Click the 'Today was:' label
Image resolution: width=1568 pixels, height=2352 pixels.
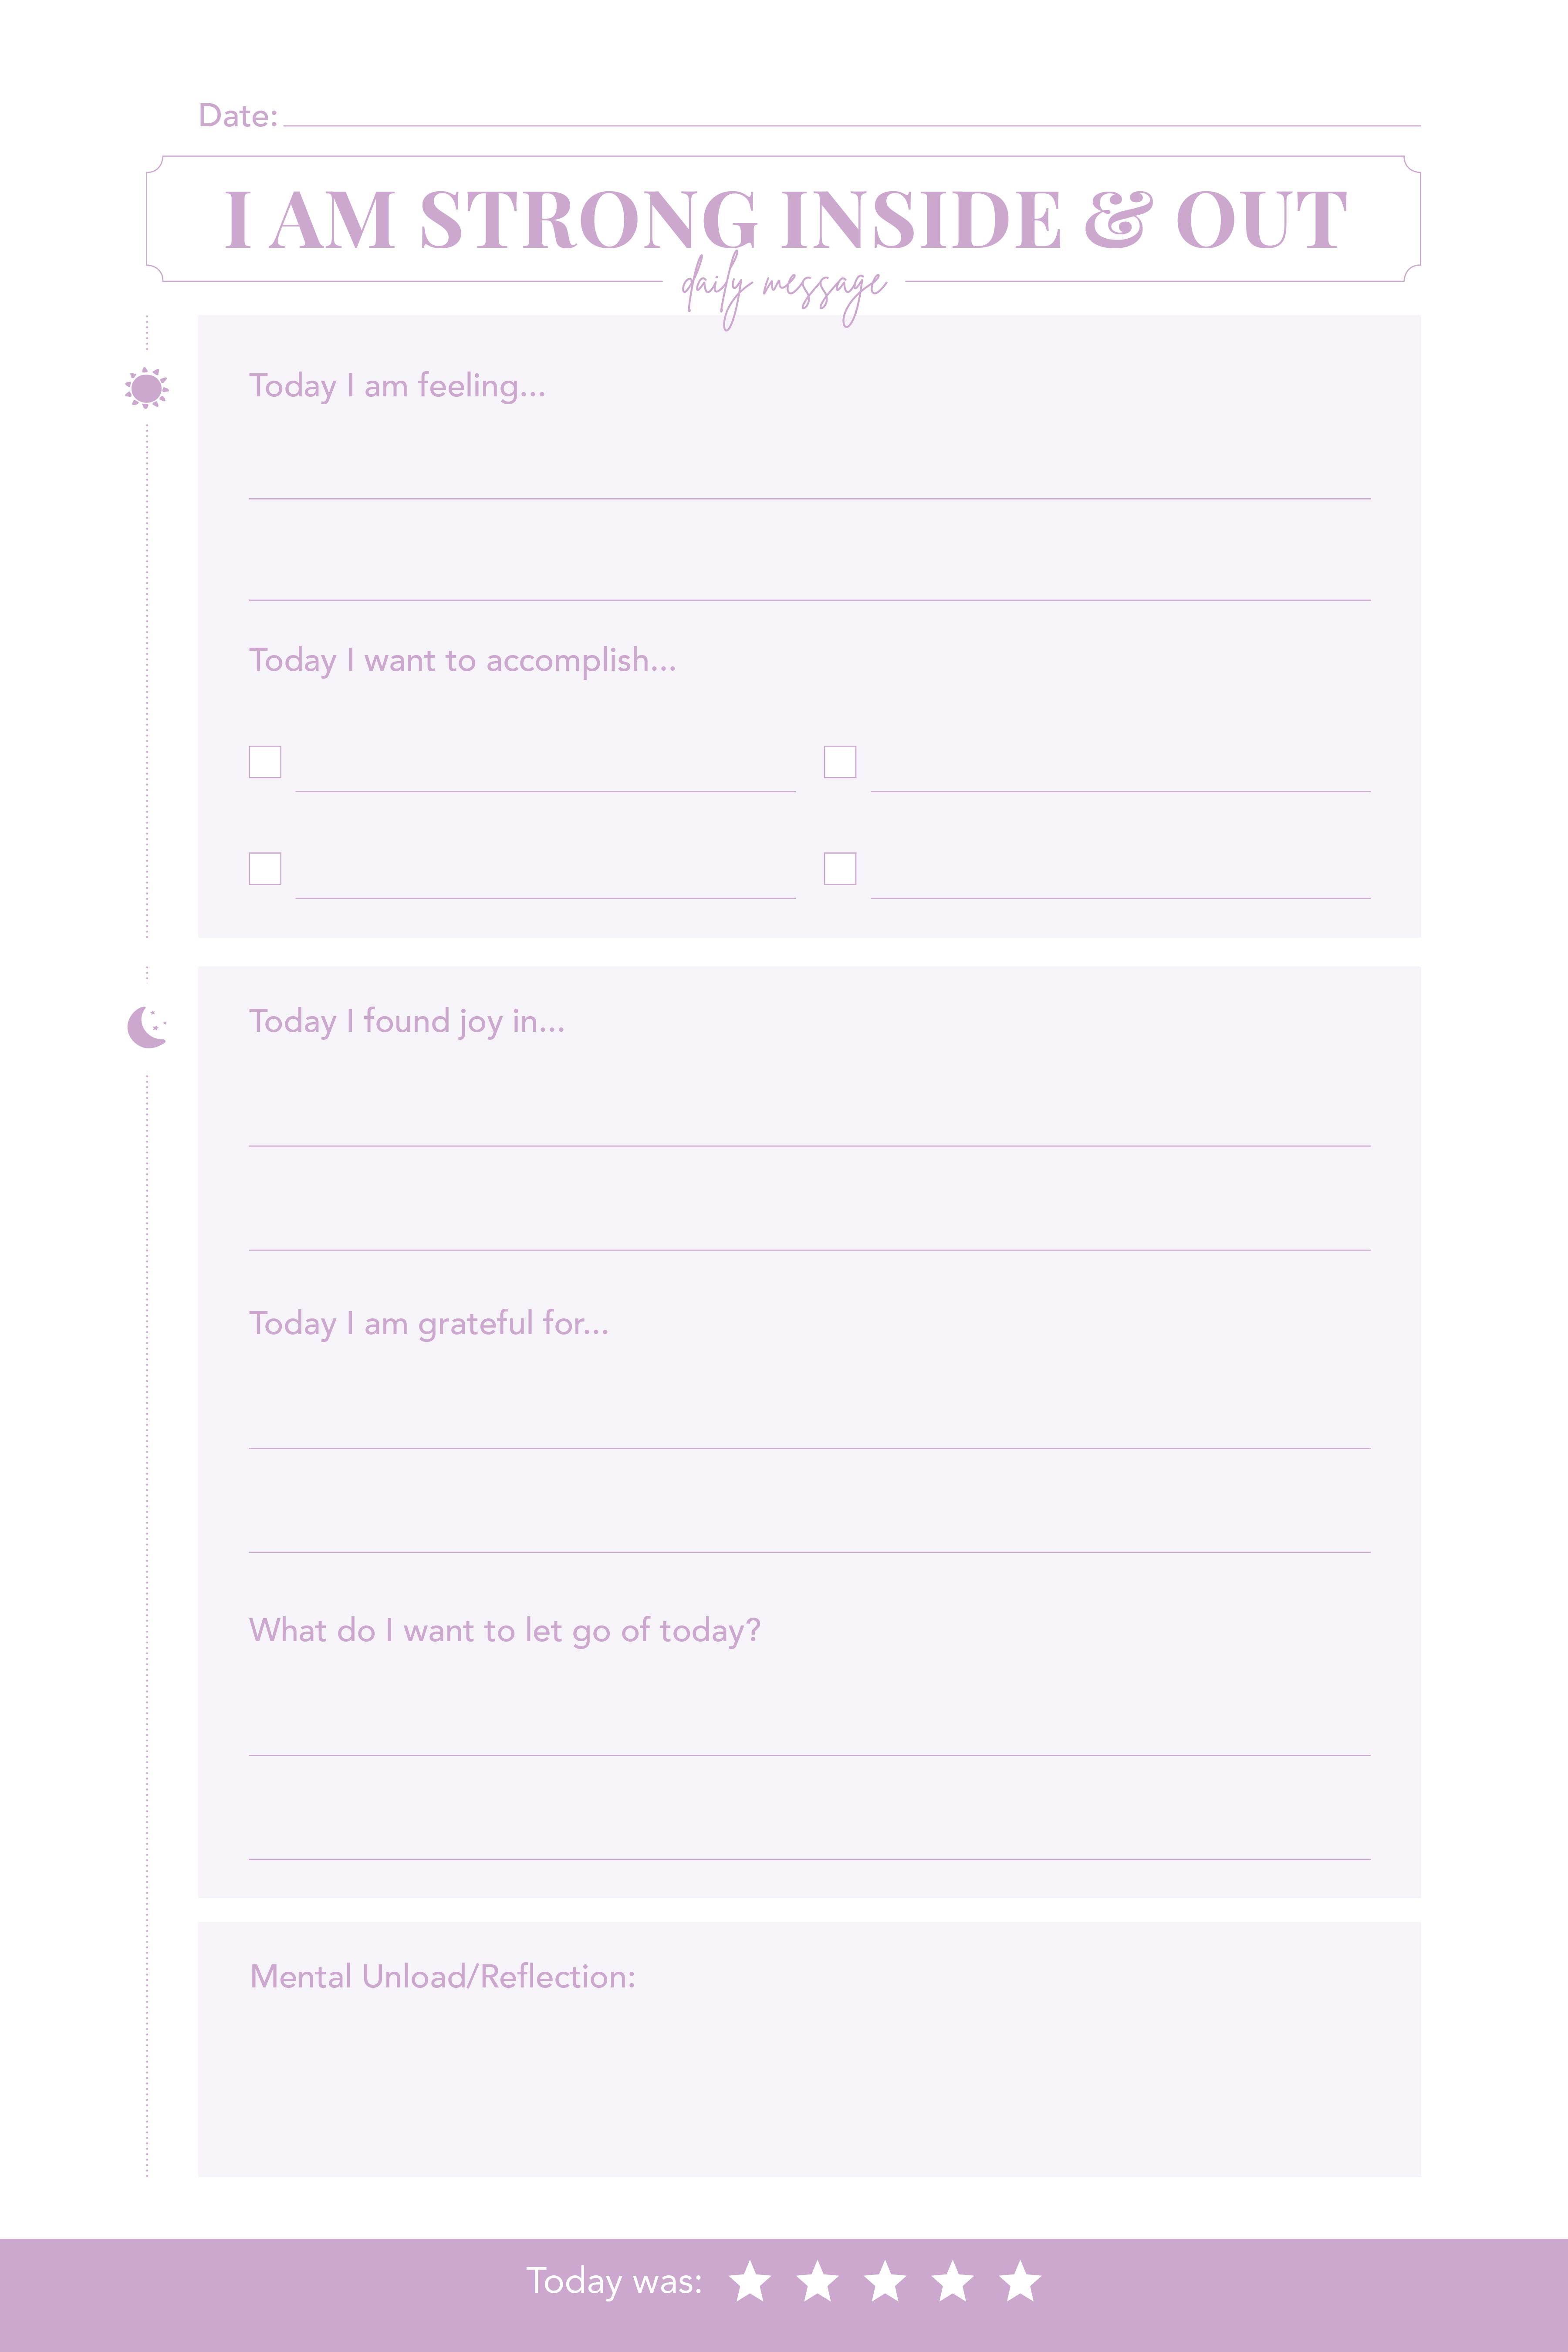[x=614, y=2281]
